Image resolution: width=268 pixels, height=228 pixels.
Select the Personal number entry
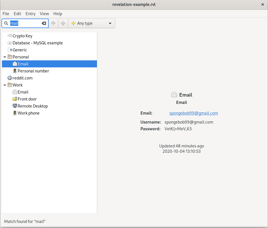[33, 71]
